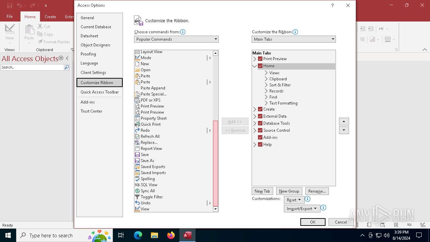Expand the Database Tools tab node
Viewport: 430px width, 242px height.
[x=255, y=123]
